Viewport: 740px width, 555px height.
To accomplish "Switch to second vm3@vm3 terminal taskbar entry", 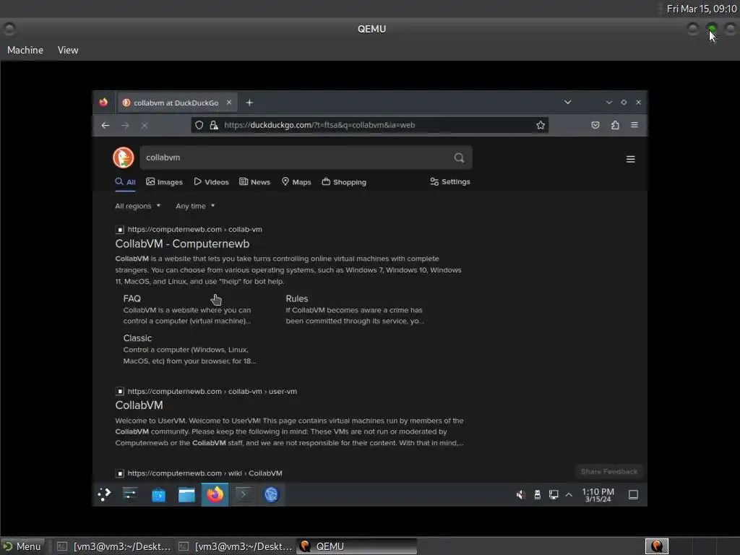I will [x=235, y=546].
